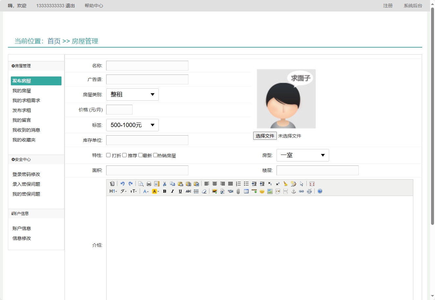Toggle bold text in the editor
Viewport: 435px width, 300px height.
(x=164, y=191)
